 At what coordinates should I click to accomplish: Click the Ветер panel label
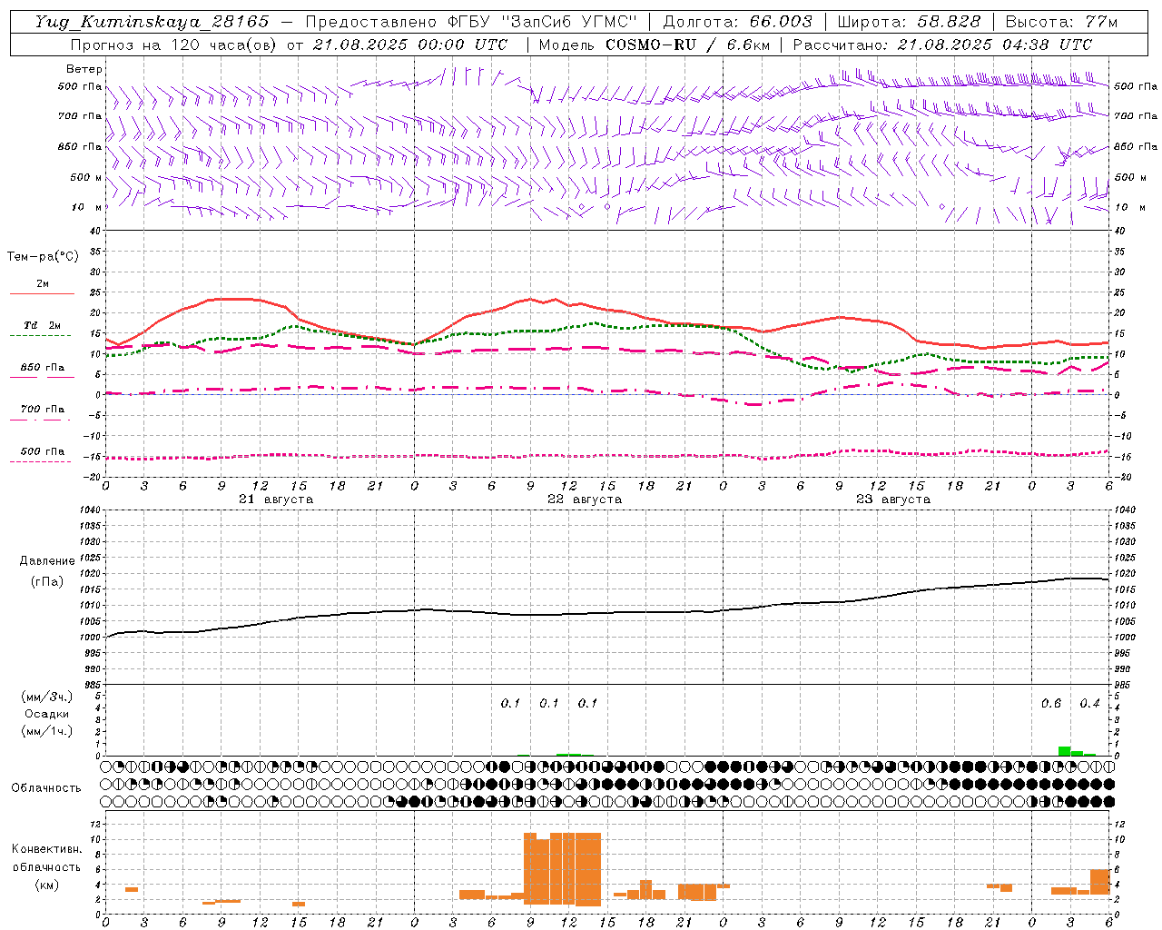[84, 69]
